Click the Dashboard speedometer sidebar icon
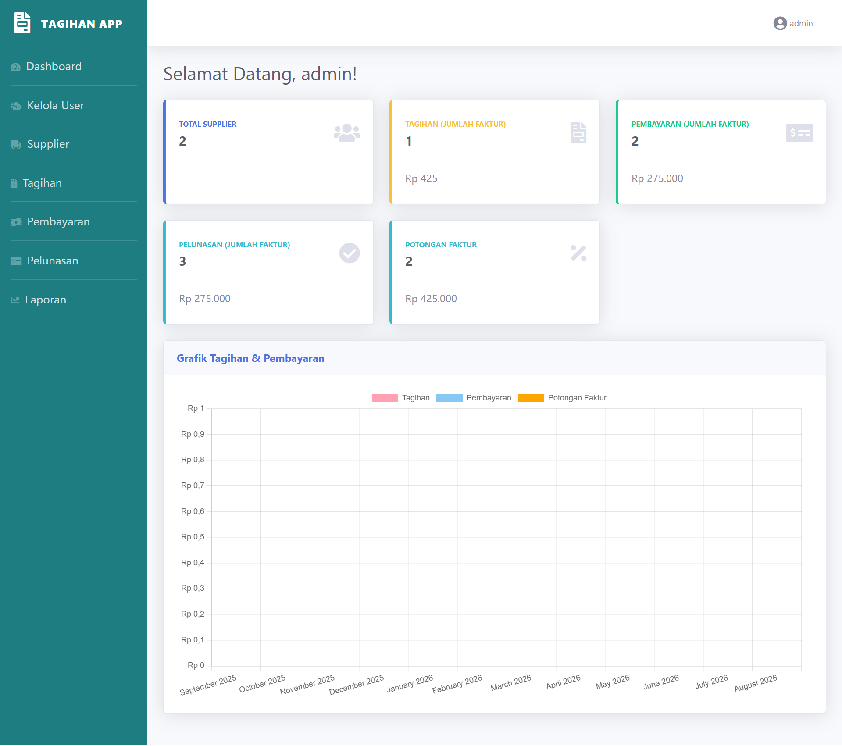The height and width of the screenshot is (746, 842). click(16, 67)
